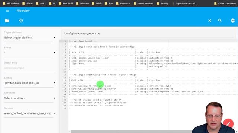Open the file browser folder icon

(x=7, y=21)
